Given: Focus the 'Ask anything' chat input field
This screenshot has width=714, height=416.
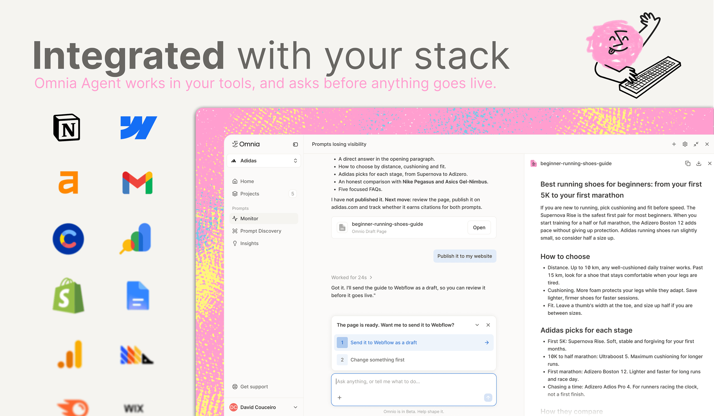Looking at the screenshot, I should point(413,389).
